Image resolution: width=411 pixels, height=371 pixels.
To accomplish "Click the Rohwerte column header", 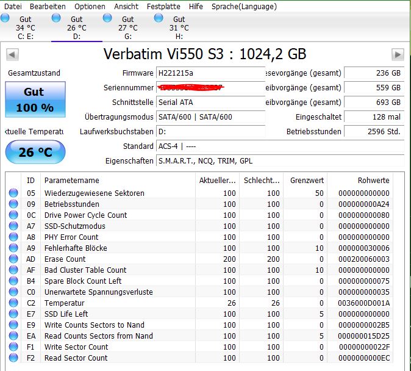I will [360, 180].
